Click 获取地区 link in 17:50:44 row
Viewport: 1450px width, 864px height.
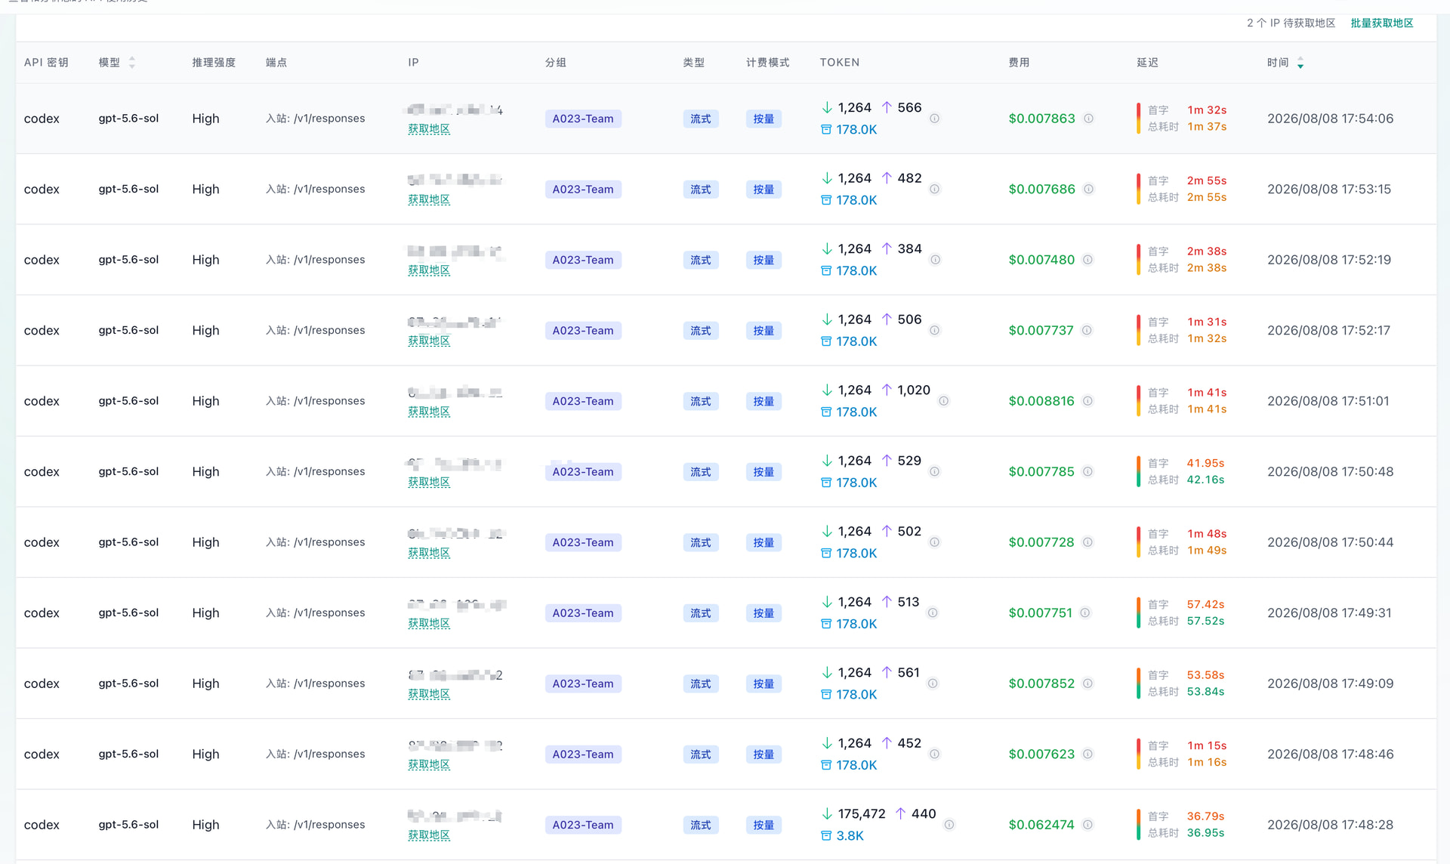click(x=429, y=553)
